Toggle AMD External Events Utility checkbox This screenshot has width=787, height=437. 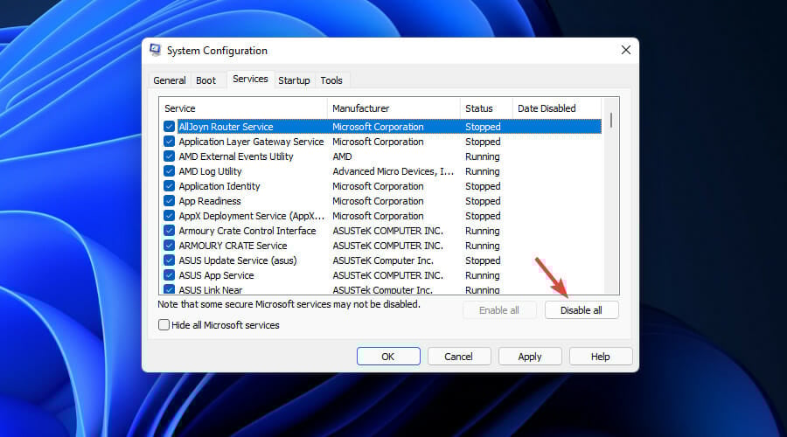(x=169, y=156)
